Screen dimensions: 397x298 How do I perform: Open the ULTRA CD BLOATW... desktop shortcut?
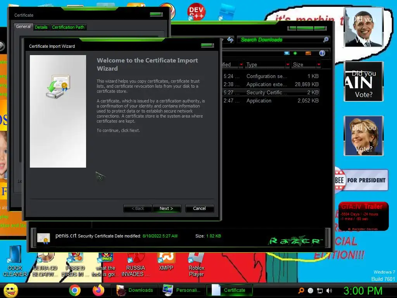(x=45, y=265)
